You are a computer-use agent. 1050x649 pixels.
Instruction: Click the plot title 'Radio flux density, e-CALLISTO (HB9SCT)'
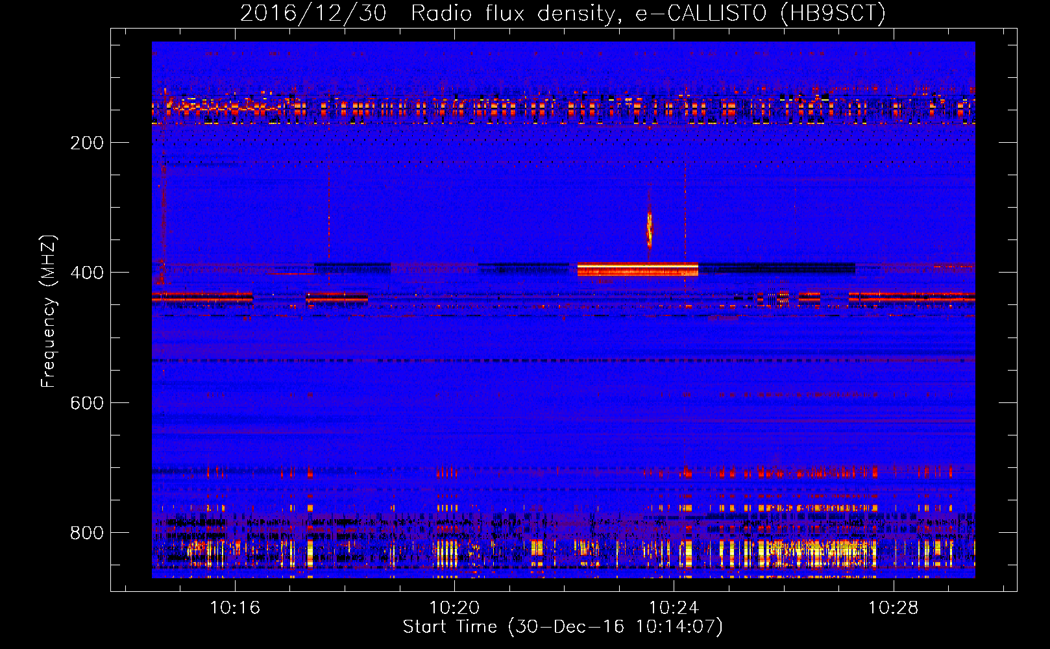click(648, 13)
